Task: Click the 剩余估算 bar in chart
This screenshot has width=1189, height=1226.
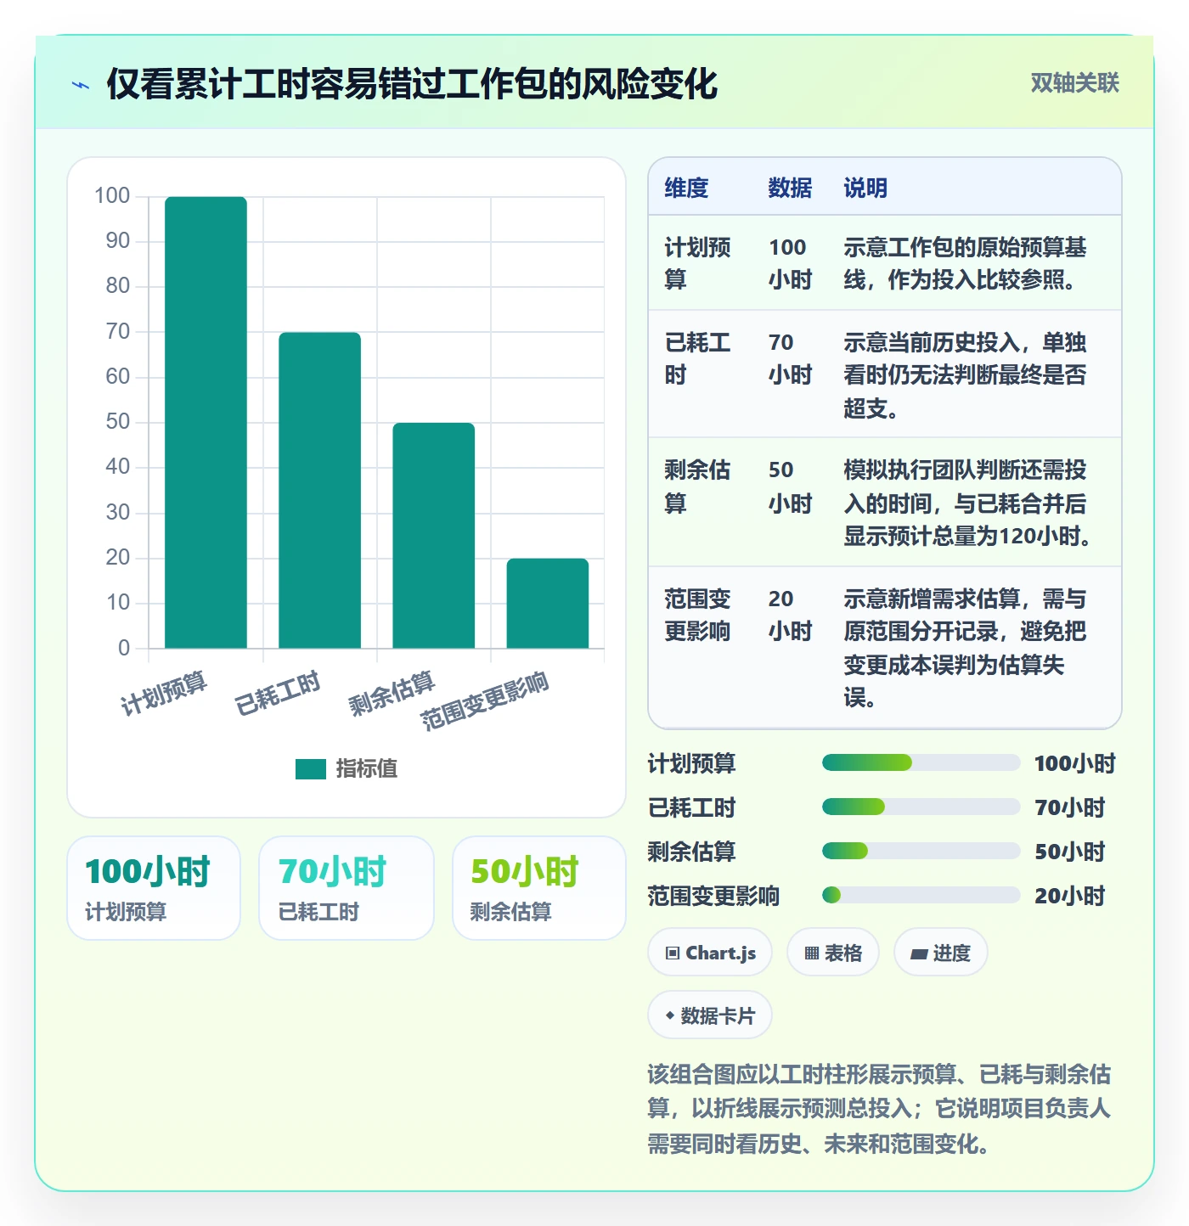Action: [434, 536]
